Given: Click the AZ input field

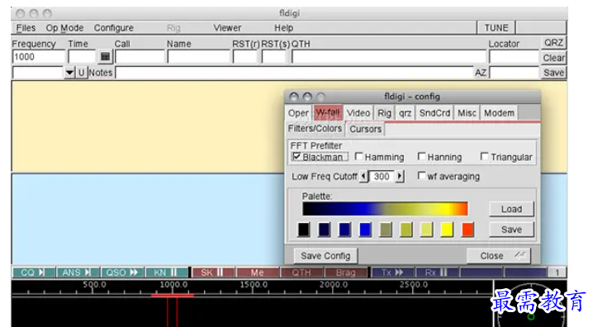Looking at the screenshot, I should click(514, 72).
